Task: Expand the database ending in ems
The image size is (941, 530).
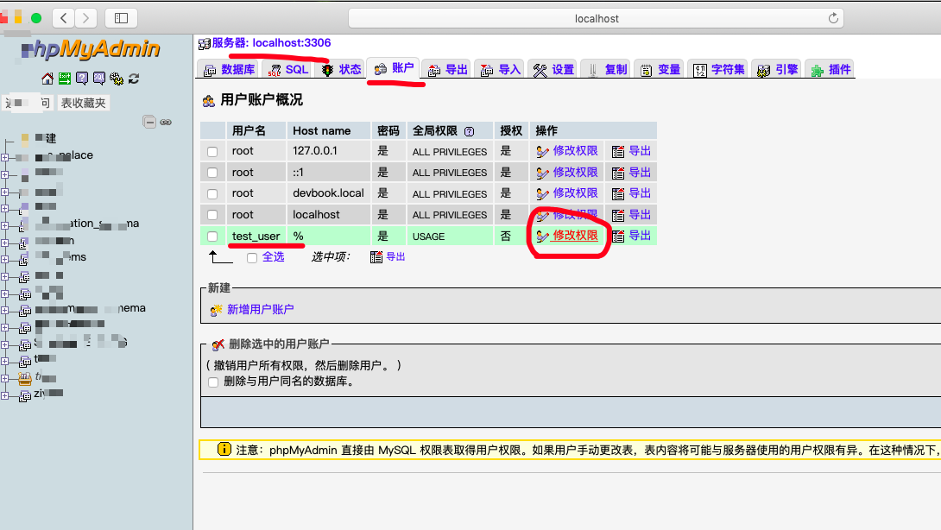Action: (5, 259)
